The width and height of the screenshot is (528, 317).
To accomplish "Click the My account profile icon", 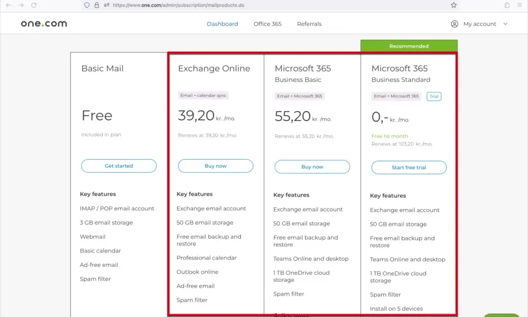I will tap(454, 24).
